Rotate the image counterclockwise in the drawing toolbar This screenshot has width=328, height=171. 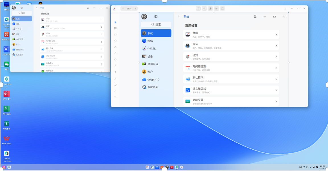(198, 9)
